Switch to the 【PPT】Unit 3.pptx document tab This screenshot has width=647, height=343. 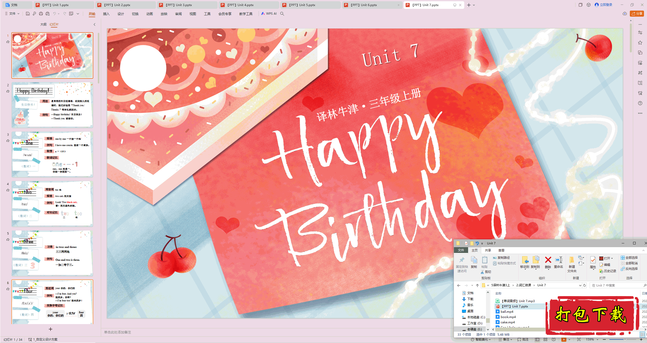click(187, 5)
